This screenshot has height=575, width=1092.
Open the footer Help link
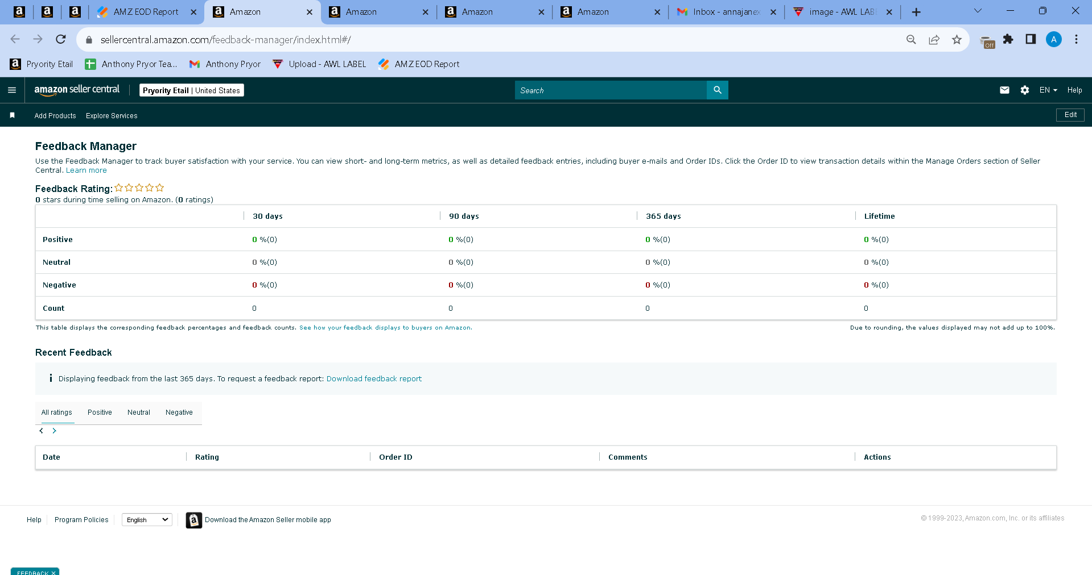pyautogui.click(x=34, y=520)
